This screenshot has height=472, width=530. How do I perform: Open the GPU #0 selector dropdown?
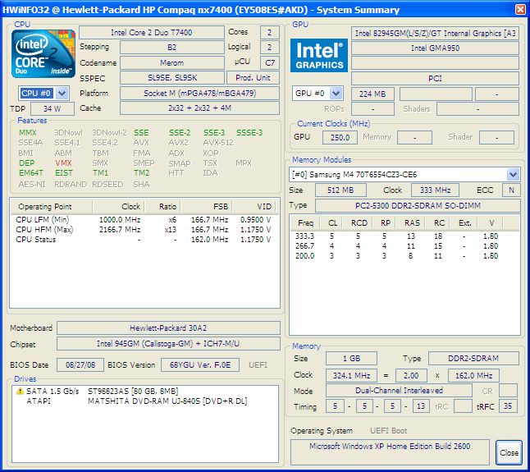click(336, 94)
